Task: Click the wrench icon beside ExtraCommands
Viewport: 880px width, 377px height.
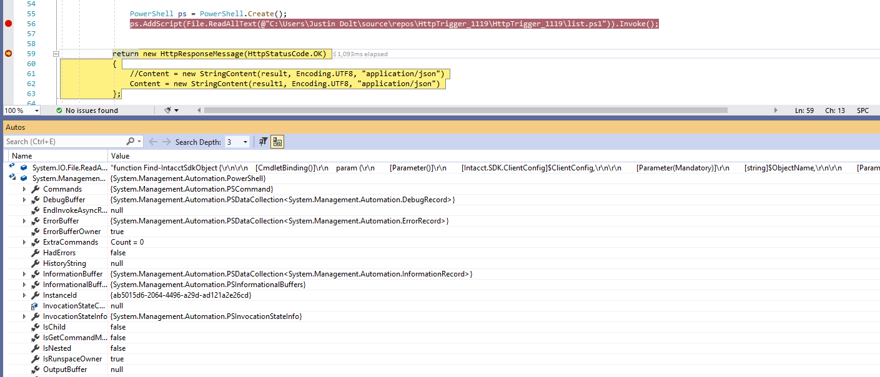Action: tap(35, 242)
